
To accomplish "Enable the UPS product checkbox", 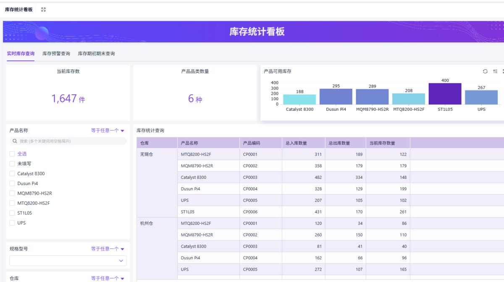I will pos(12,223).
